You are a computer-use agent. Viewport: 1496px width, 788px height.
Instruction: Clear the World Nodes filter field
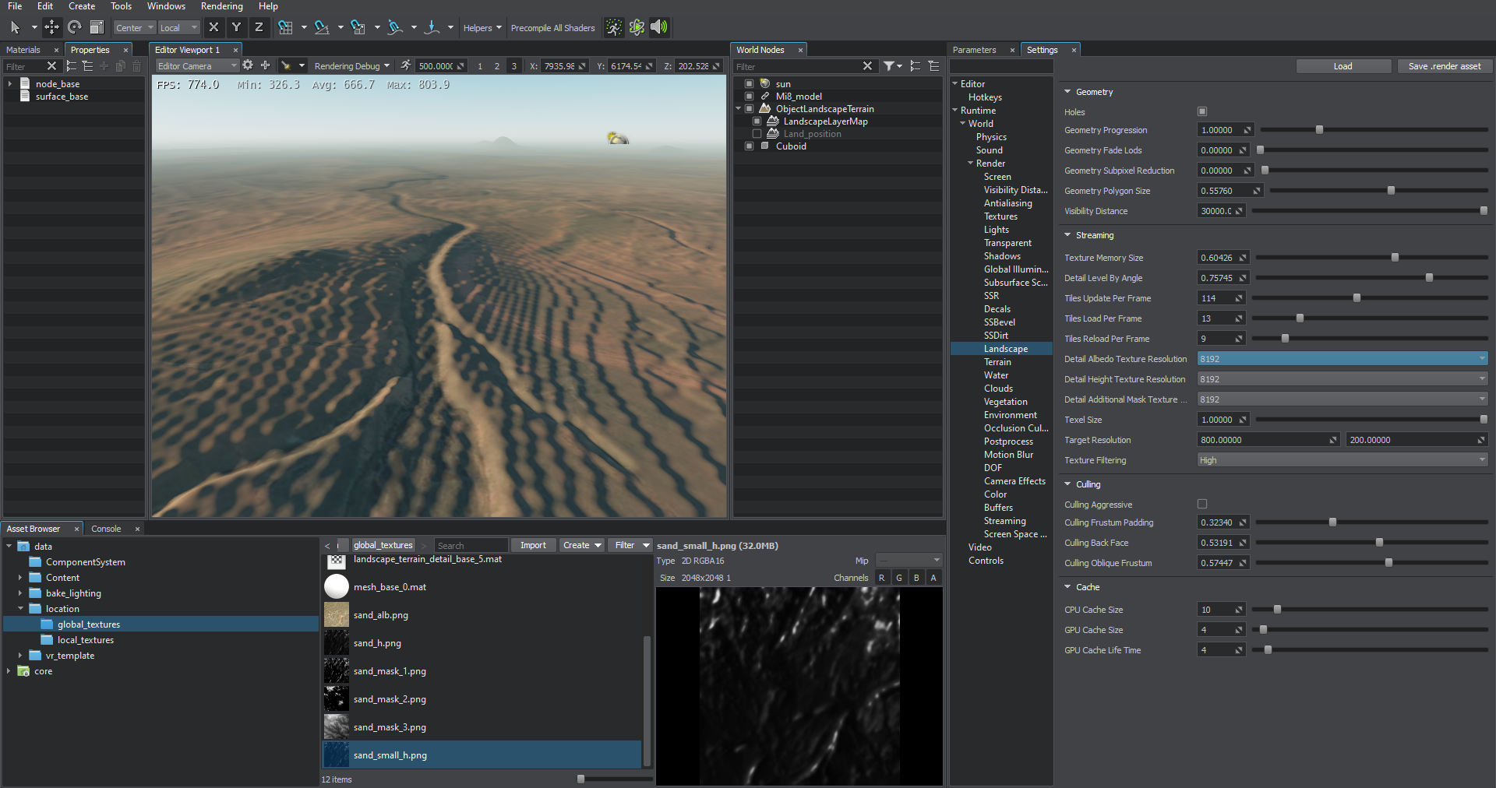tap(867, 66)
